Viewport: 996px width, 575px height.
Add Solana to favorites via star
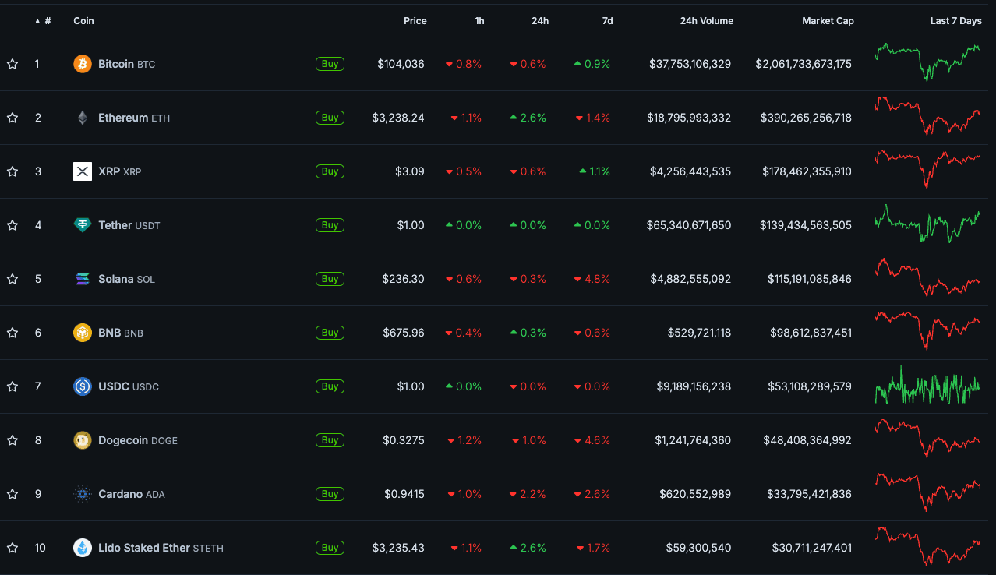tap(12, 279)
